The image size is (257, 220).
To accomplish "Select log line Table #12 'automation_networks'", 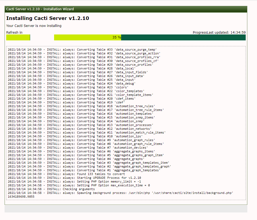I will (x=80, y=129).
